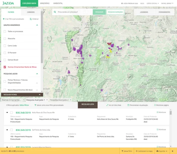
Task: Check Novos Requerimentos (60 dias) checkbox
Action: 5,90
